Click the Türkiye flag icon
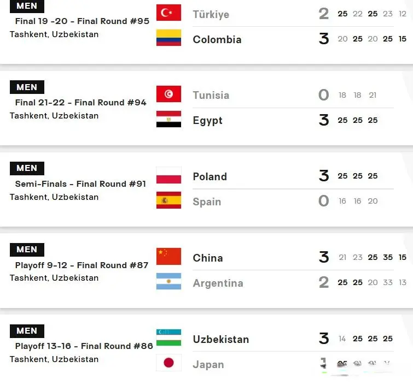Screen dimensions: 413x385 point(168,13)
